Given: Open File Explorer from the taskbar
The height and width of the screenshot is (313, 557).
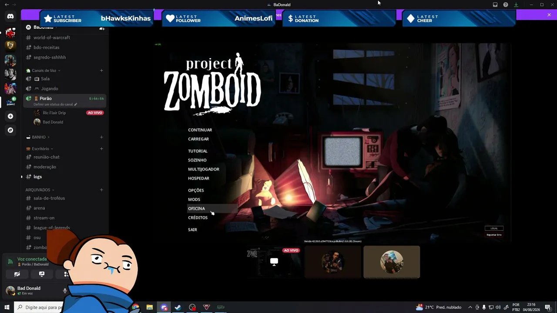Looking at the screenshot, I should pyautogui.click(x=150, y=307).
